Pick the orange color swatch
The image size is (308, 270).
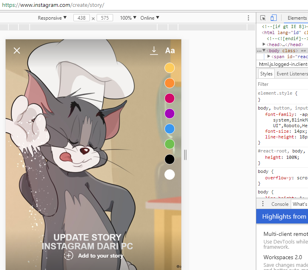pos(170,83)
